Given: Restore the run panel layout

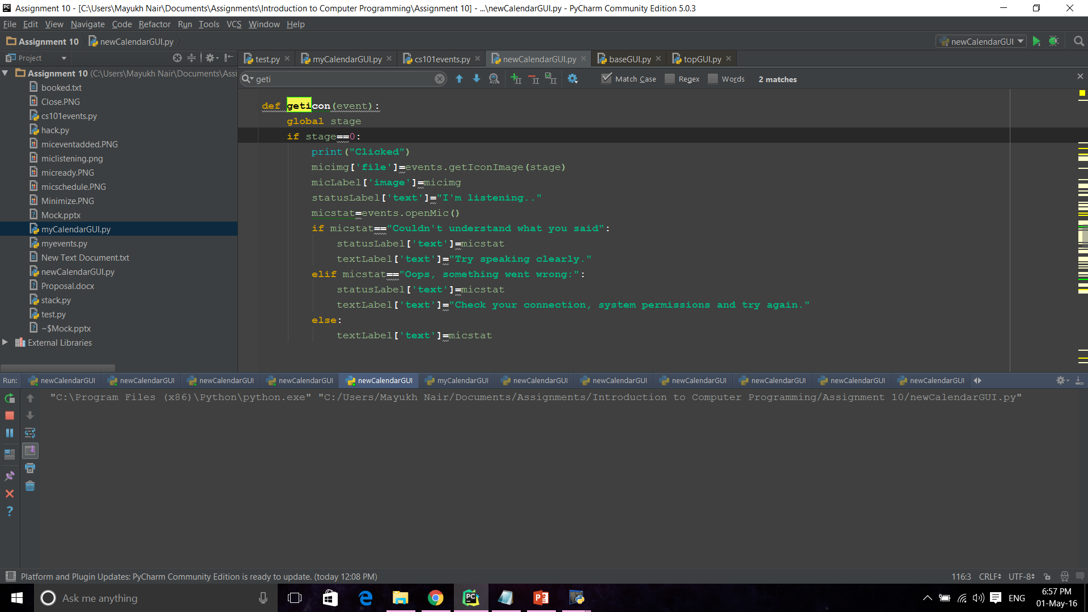Looking at the screenshot, I should [x=10, y=454].
